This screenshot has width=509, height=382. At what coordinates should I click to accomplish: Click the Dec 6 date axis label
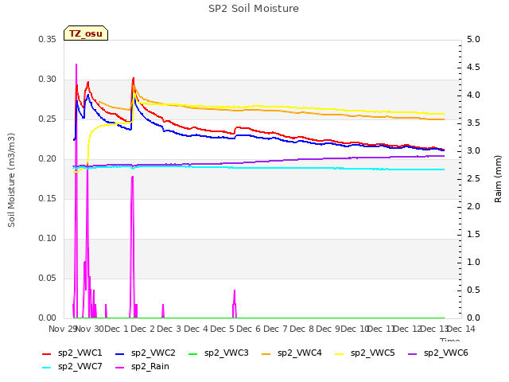(249, 329)
